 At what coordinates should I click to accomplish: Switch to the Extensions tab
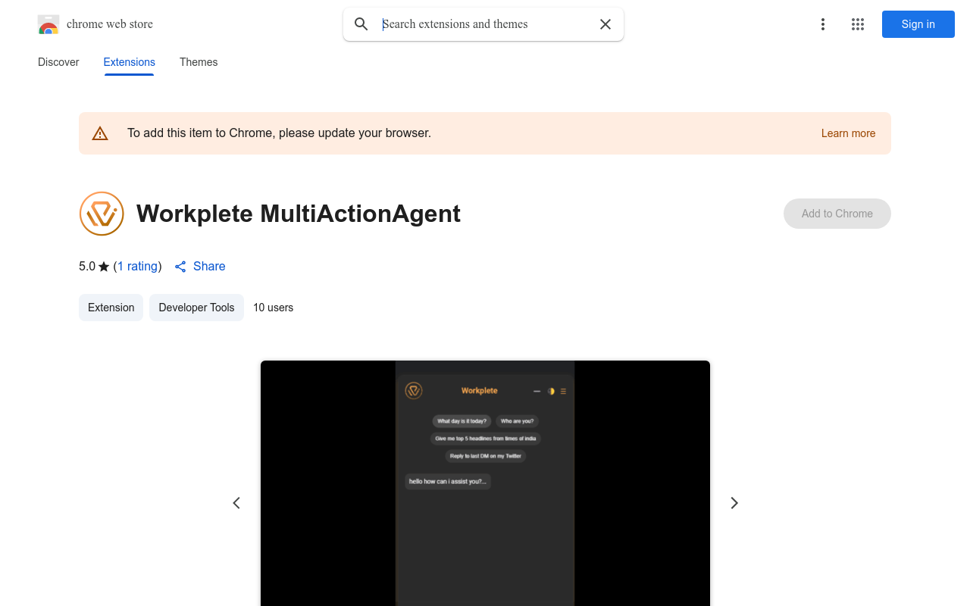tap(130, 62)
